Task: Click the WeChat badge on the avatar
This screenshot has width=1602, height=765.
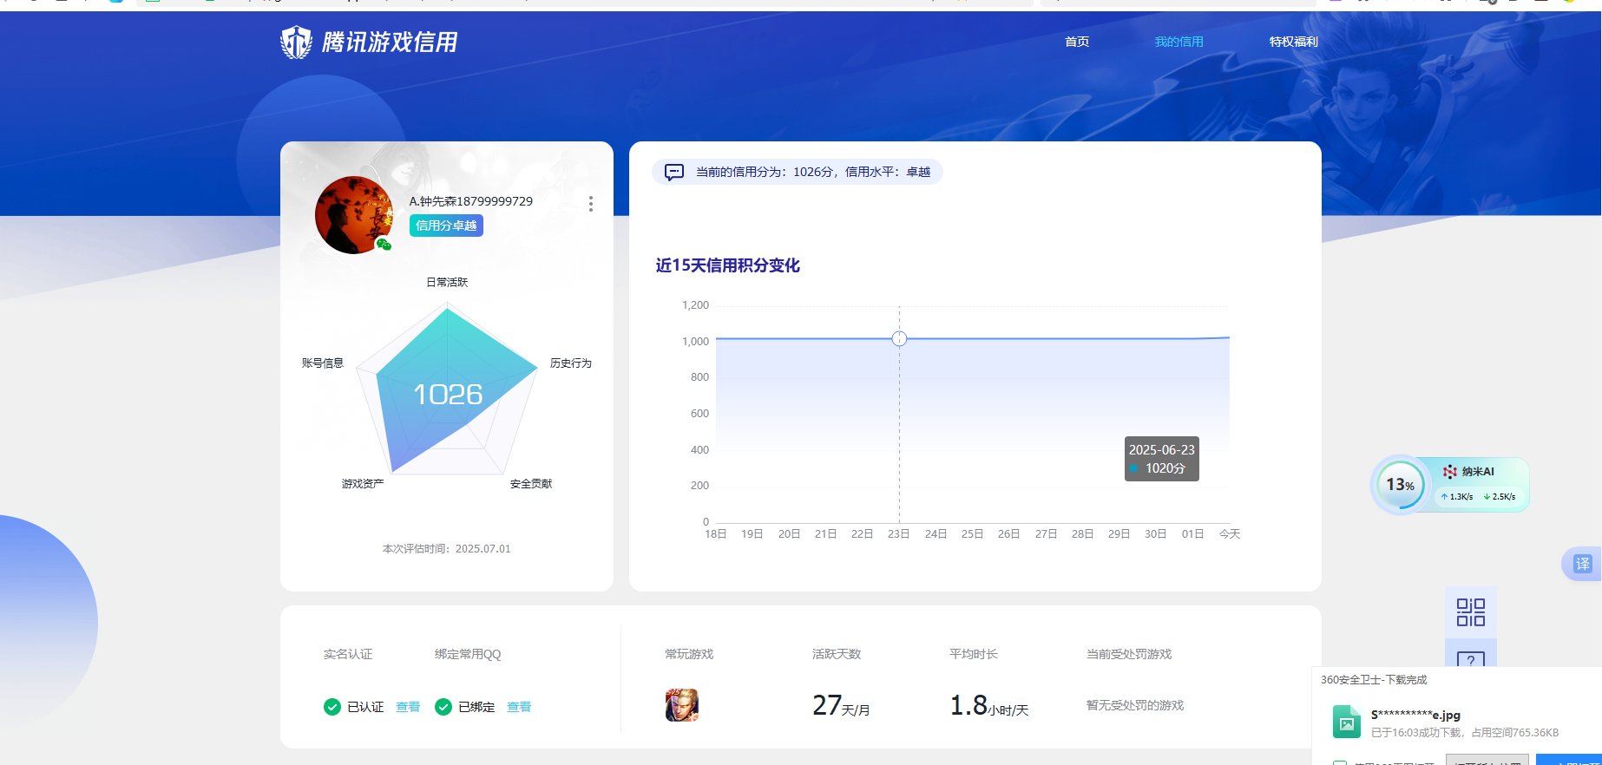Action: [x=384, y=245]
